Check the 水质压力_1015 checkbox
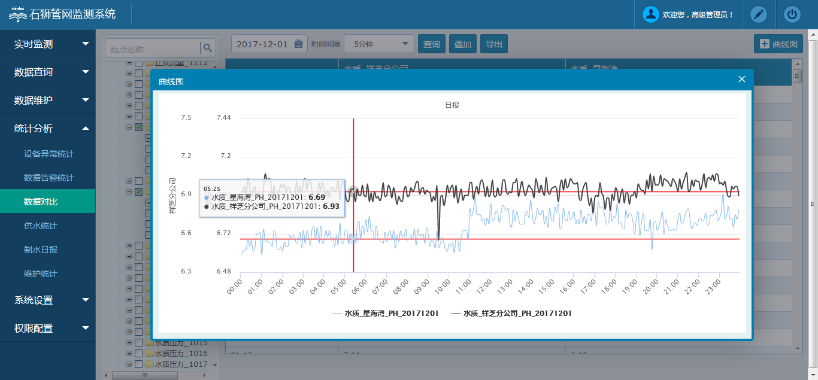The height and width of the screenshot is (380, 818). click(138, 343)
